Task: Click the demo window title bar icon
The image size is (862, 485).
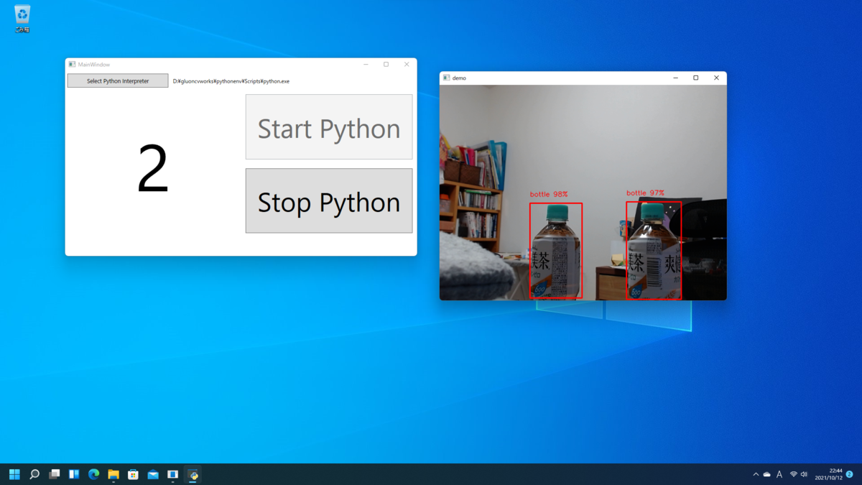Action: tap(446, 78)
